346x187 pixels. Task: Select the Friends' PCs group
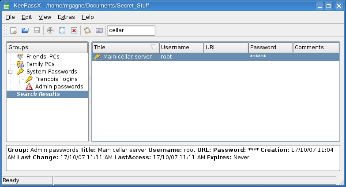pos(42,56)
